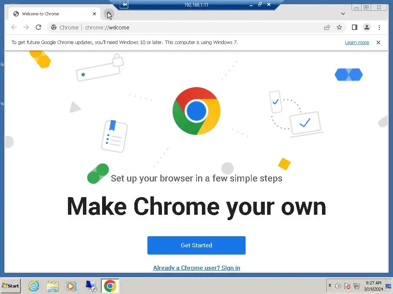Viewport: 393px width, 294px height.
Task: Open the volume speaker tray icon
Action: tap(338, 286)
